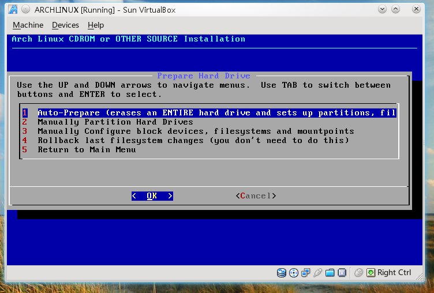Click the Prepare Hard Drive dialog title

coord(204,76)
